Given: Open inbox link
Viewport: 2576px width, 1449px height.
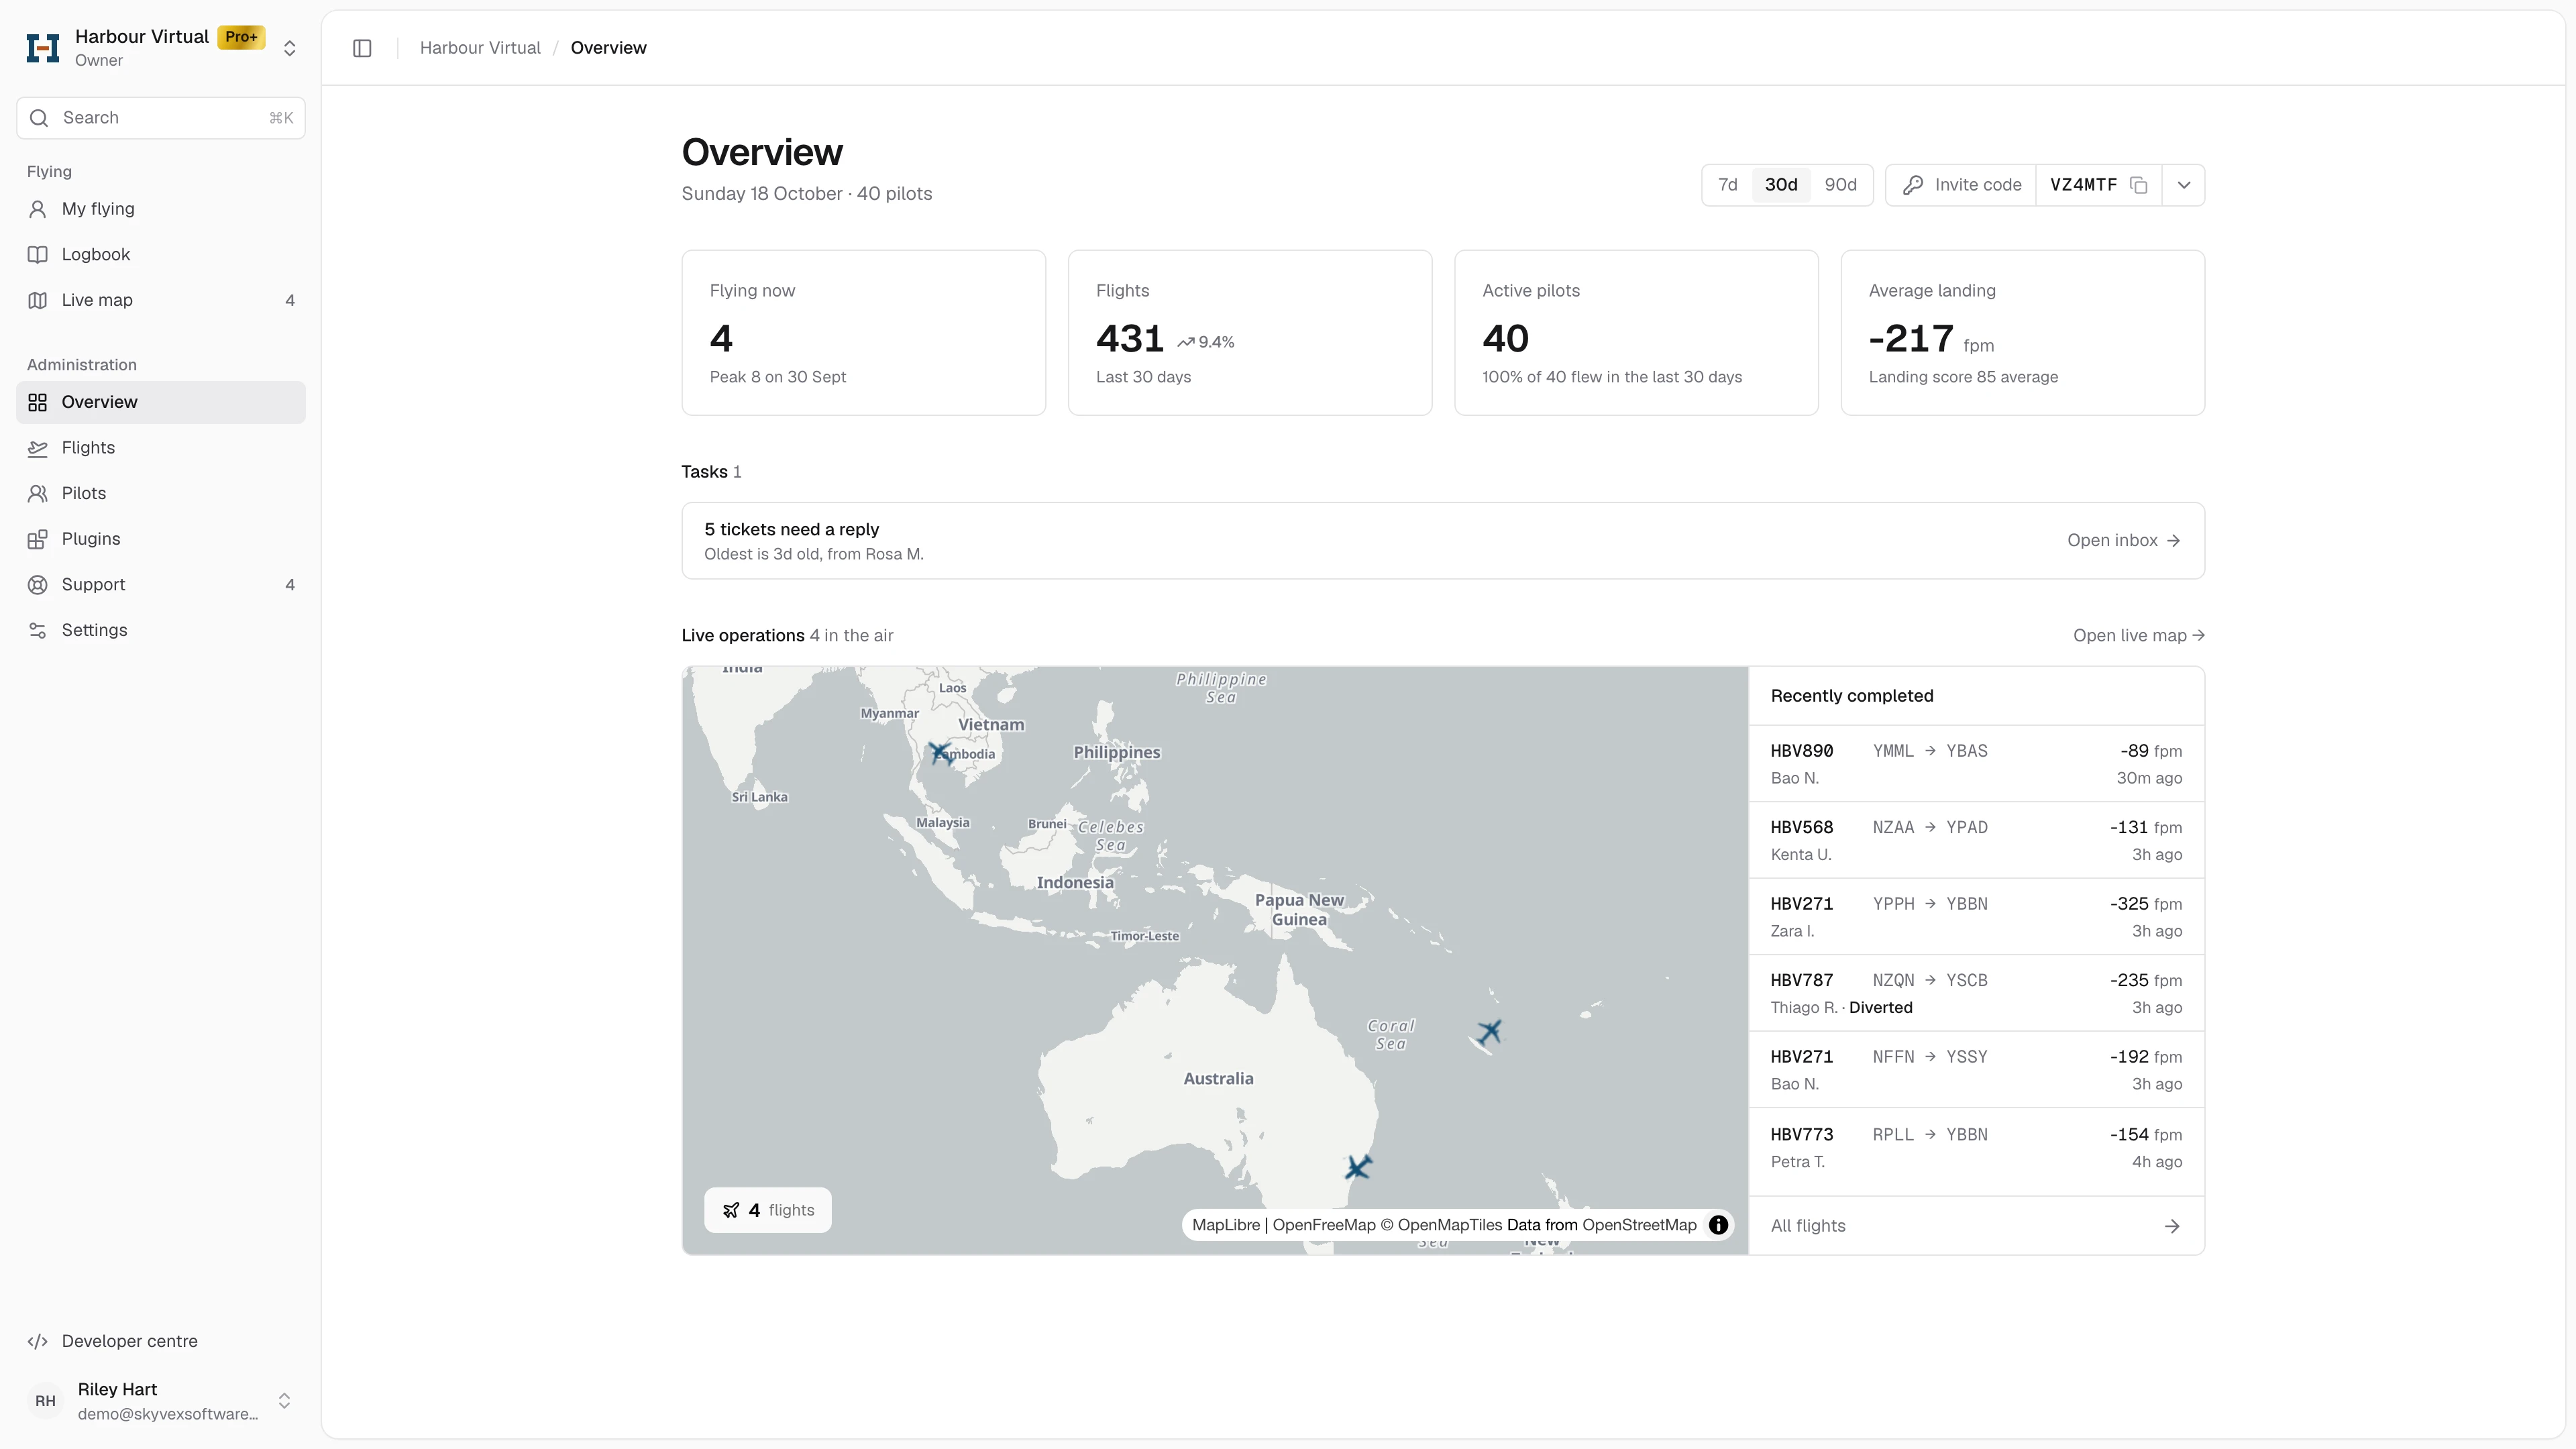Looking at the screenshot, I should [x=2124, y=541].
